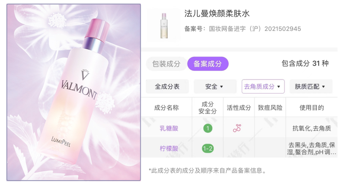Click the 致痘风险 column header
The height and width of the screenshot is (185, 345).
[x=270, y=108]
